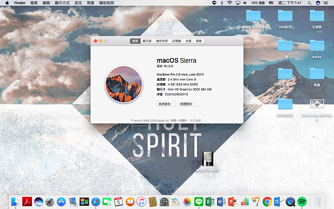
Task: Launch iTunes from the Dock
Action: pyautogui.click(x=141, y=202)
